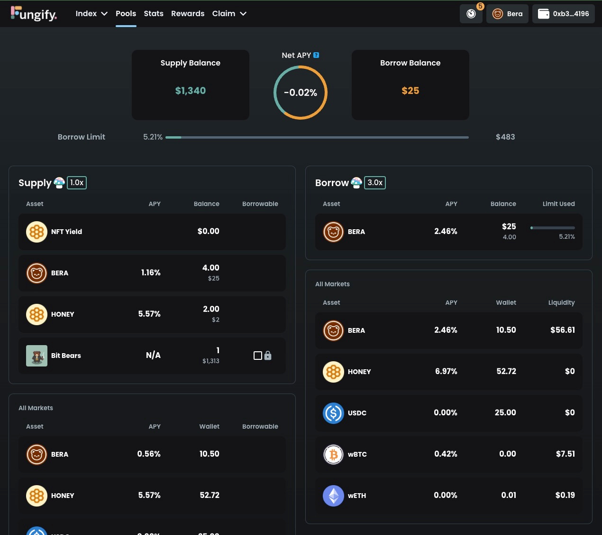Click the Net APY circular gauge
This screenshot has height=535, width=602.
(x=301, y=93)
